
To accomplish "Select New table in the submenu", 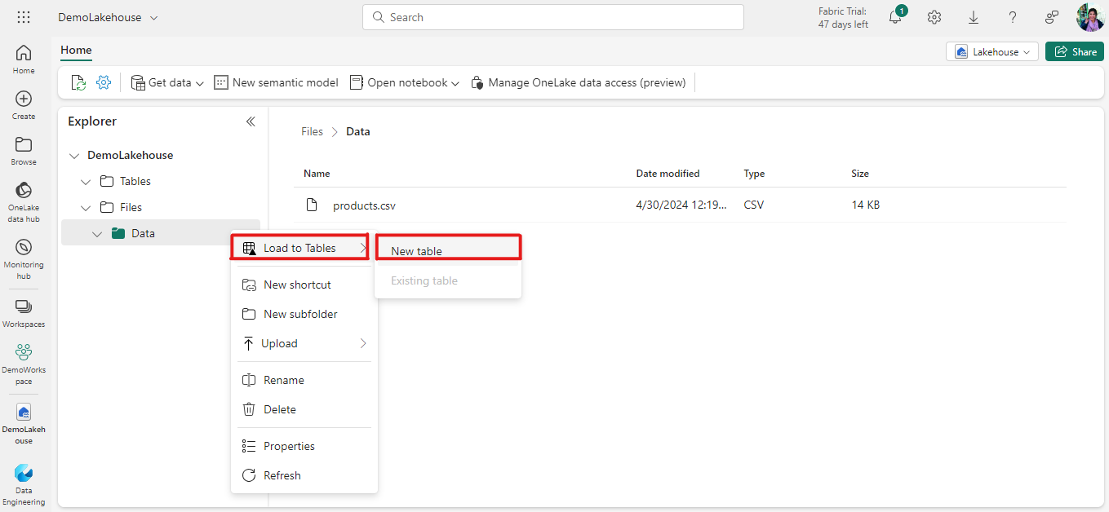I will pyautogui.click(x=447, y=250).
